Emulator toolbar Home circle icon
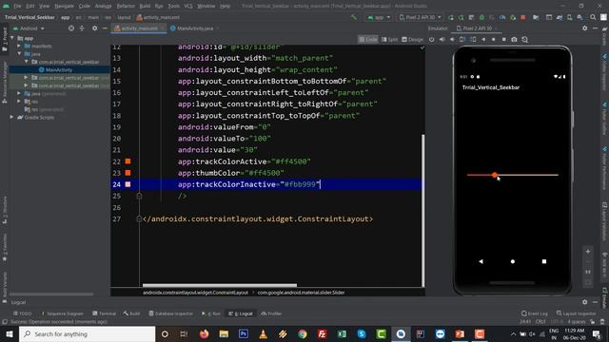This screenshot has height=342, width=609. tap(494, 40)
